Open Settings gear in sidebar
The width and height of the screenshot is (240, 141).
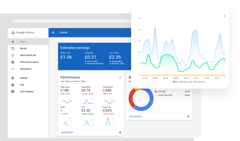tap(13, 78)
